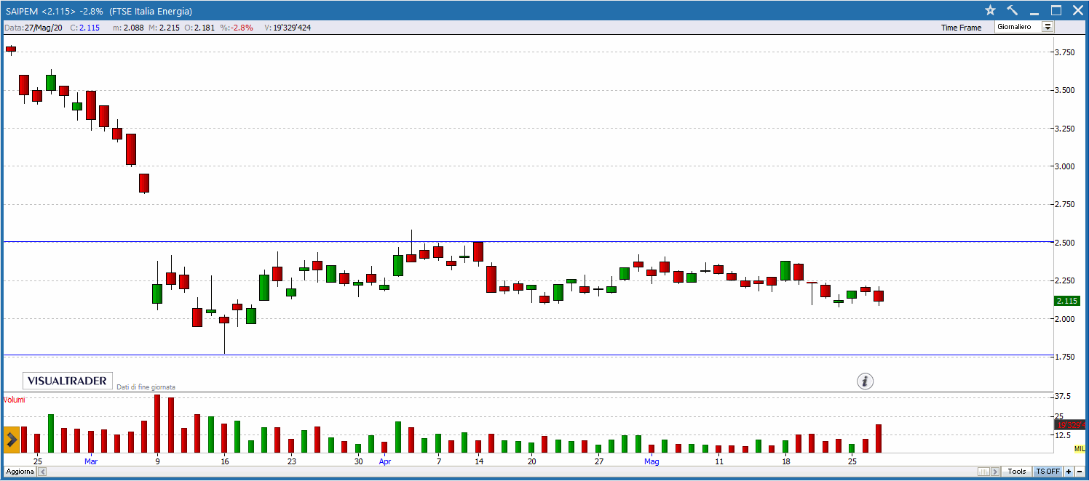1089x481 pixels.
Task: Click the V: 19'329'424 volume readout
Action: pyautogui.click(x=288, y=28)
